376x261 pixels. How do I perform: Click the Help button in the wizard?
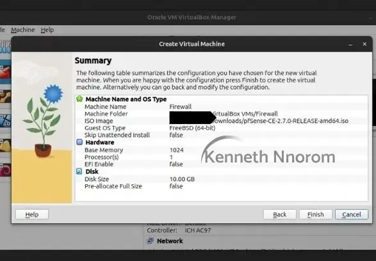click(x=32, y=214)
